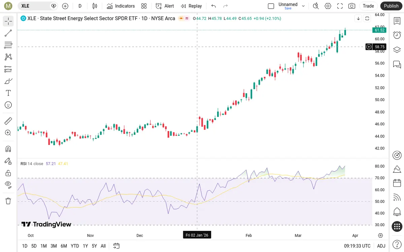Undo the last chart action
Image resolution: width=404 pixels, height=252 pixels.
pos(213,6)
